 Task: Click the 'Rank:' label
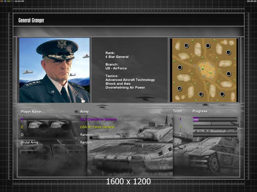[110, 53]
